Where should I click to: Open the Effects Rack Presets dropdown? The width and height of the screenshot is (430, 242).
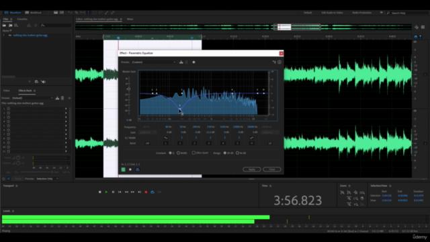[x=32, y=98]
